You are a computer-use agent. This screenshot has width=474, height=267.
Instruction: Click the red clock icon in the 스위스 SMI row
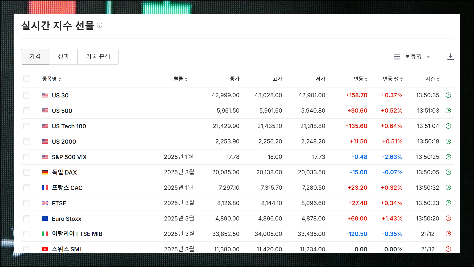pyautogui.click(x=448, y=249)
